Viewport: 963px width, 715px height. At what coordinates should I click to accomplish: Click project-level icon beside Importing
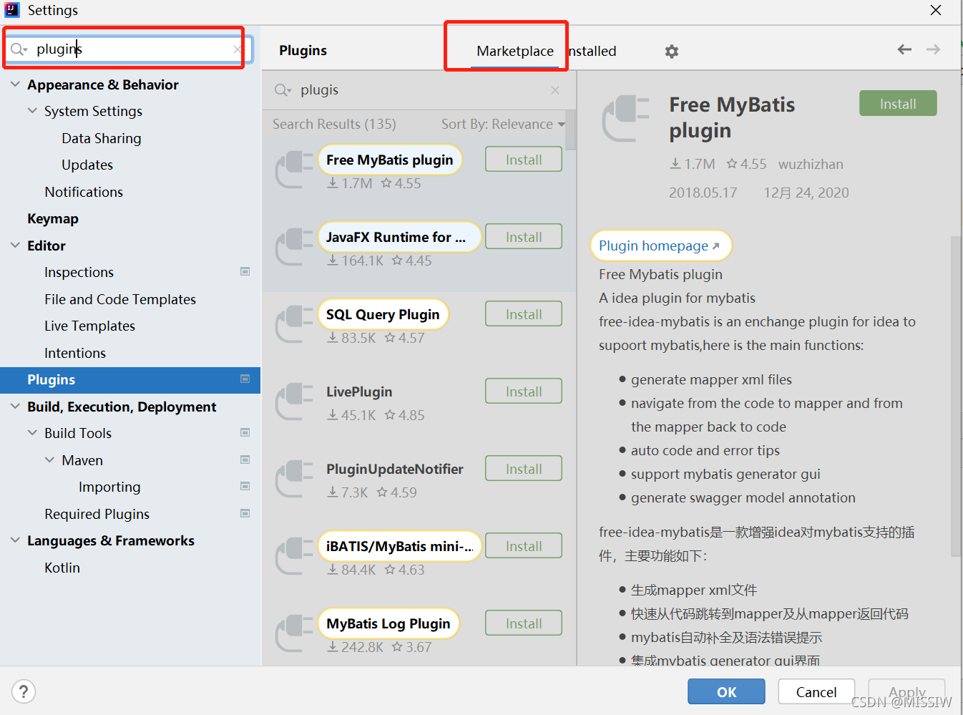coord(245,487)
